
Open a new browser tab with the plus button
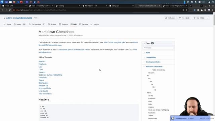(191, 6)
